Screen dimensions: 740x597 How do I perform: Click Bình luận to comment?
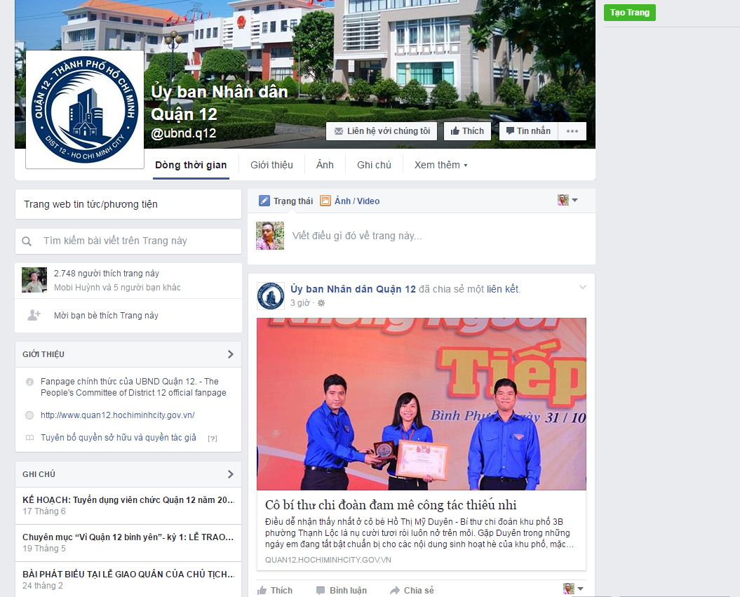pos(341,591)
